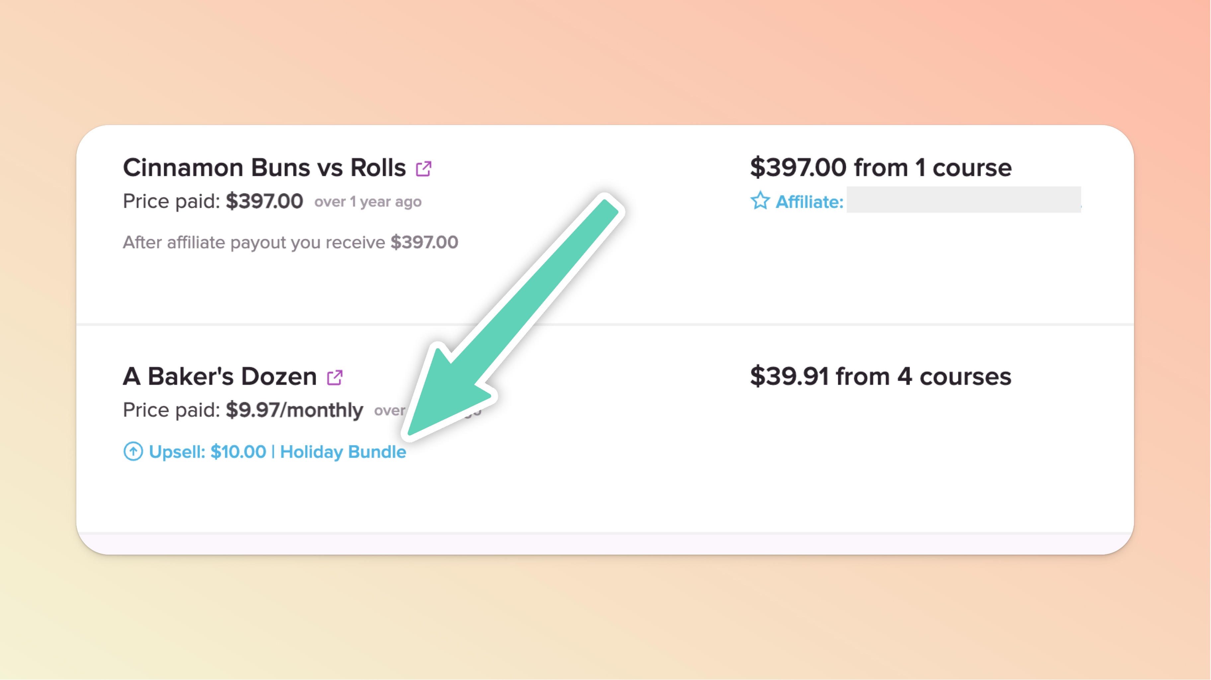Open the A Baker's Dozen title
The width and height of the screenshot is (1211, 680).
click(x=220, y=376)
